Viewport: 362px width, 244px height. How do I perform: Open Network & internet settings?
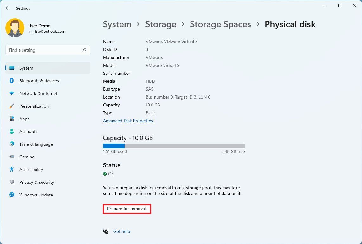(x=11, y=93)
